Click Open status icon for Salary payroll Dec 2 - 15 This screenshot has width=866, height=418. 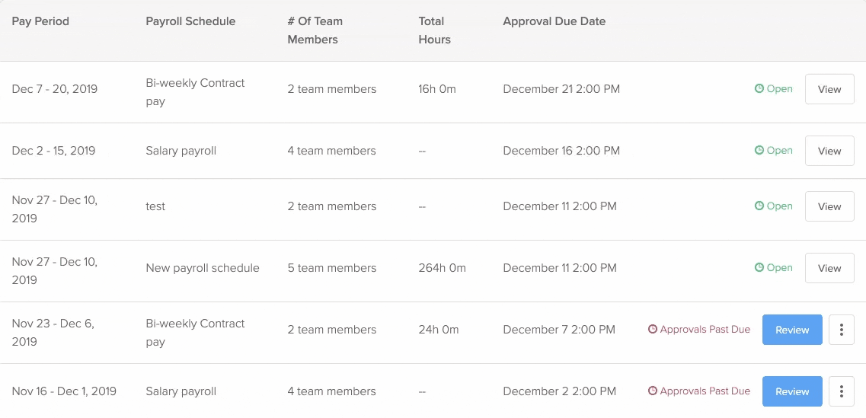(759, 150)
